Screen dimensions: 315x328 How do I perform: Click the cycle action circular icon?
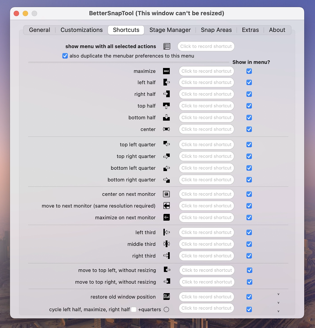[166, 309]
